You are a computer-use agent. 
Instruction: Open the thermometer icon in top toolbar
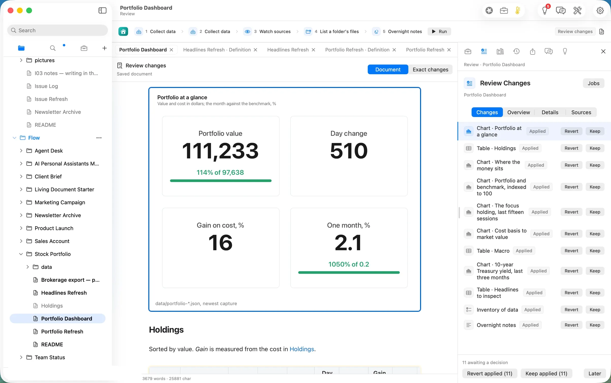[518, 10]
